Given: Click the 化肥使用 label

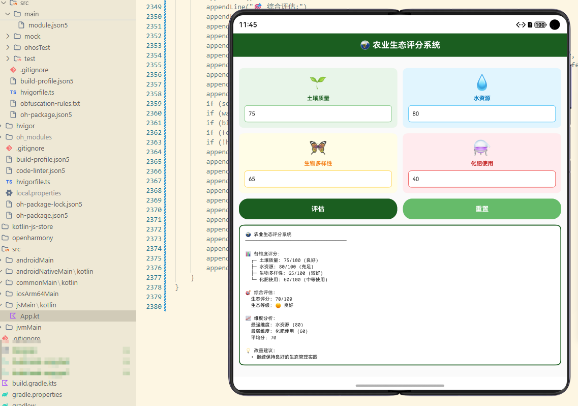Looking at the screenshot, I should (482, 163).
